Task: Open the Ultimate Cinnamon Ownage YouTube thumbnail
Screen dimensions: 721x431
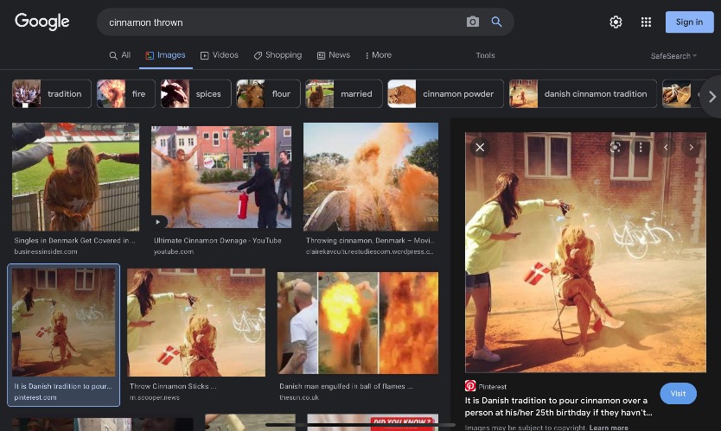Action: tap(223, 177)
